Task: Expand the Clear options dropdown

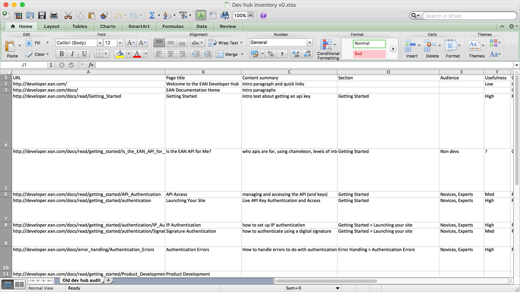Action: point(47,54)
